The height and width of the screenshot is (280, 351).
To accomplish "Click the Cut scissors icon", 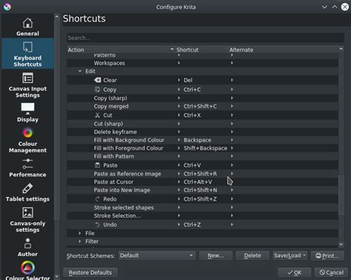I will point(98,115).
